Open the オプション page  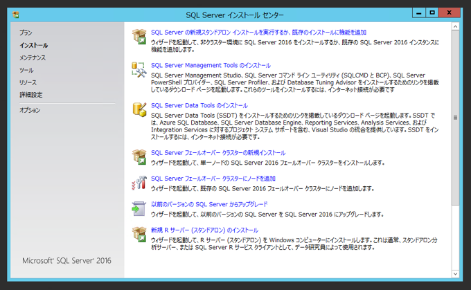(30, 110)
